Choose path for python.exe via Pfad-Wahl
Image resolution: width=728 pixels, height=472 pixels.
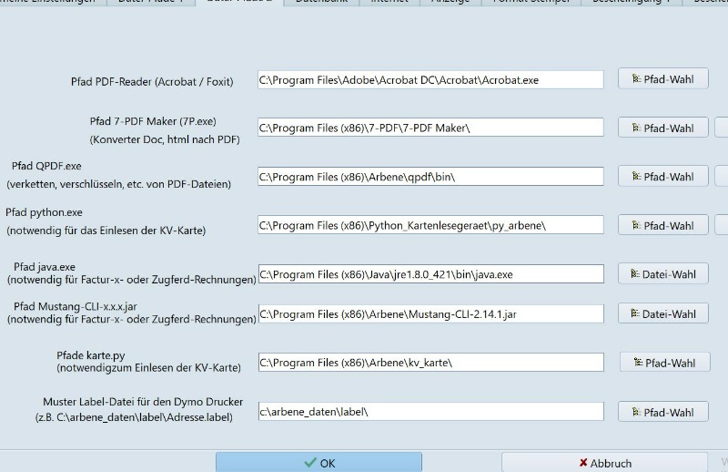tap(662, 225)
